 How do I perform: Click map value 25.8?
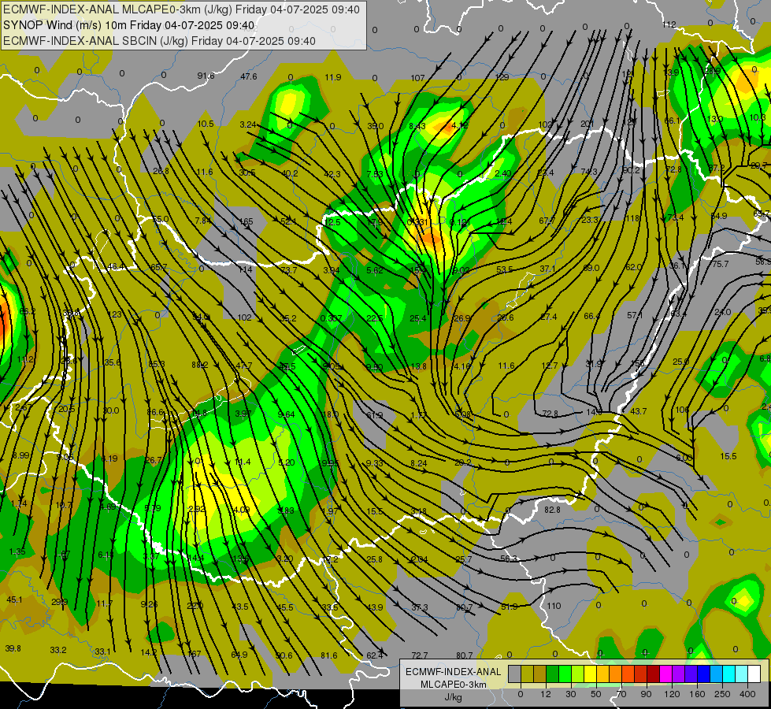tap(374, 559)
